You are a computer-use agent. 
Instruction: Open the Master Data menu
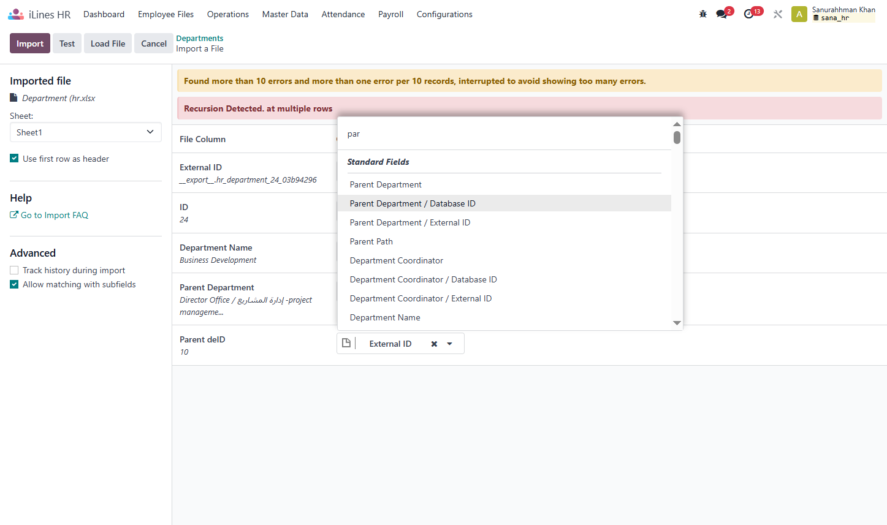(285, 14)
